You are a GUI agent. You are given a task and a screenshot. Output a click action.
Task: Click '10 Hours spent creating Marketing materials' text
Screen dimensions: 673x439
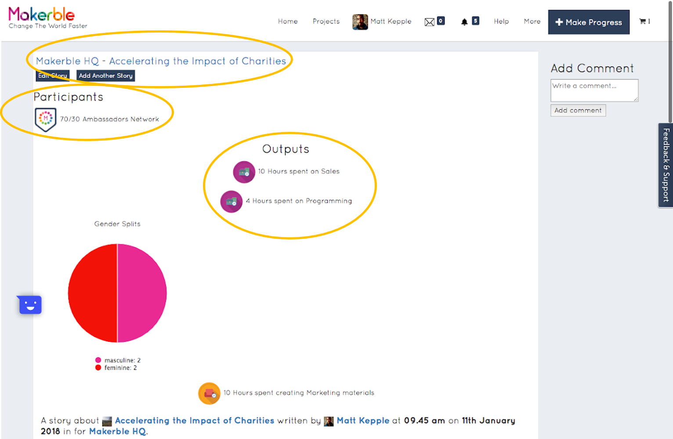tap(299, 393)
